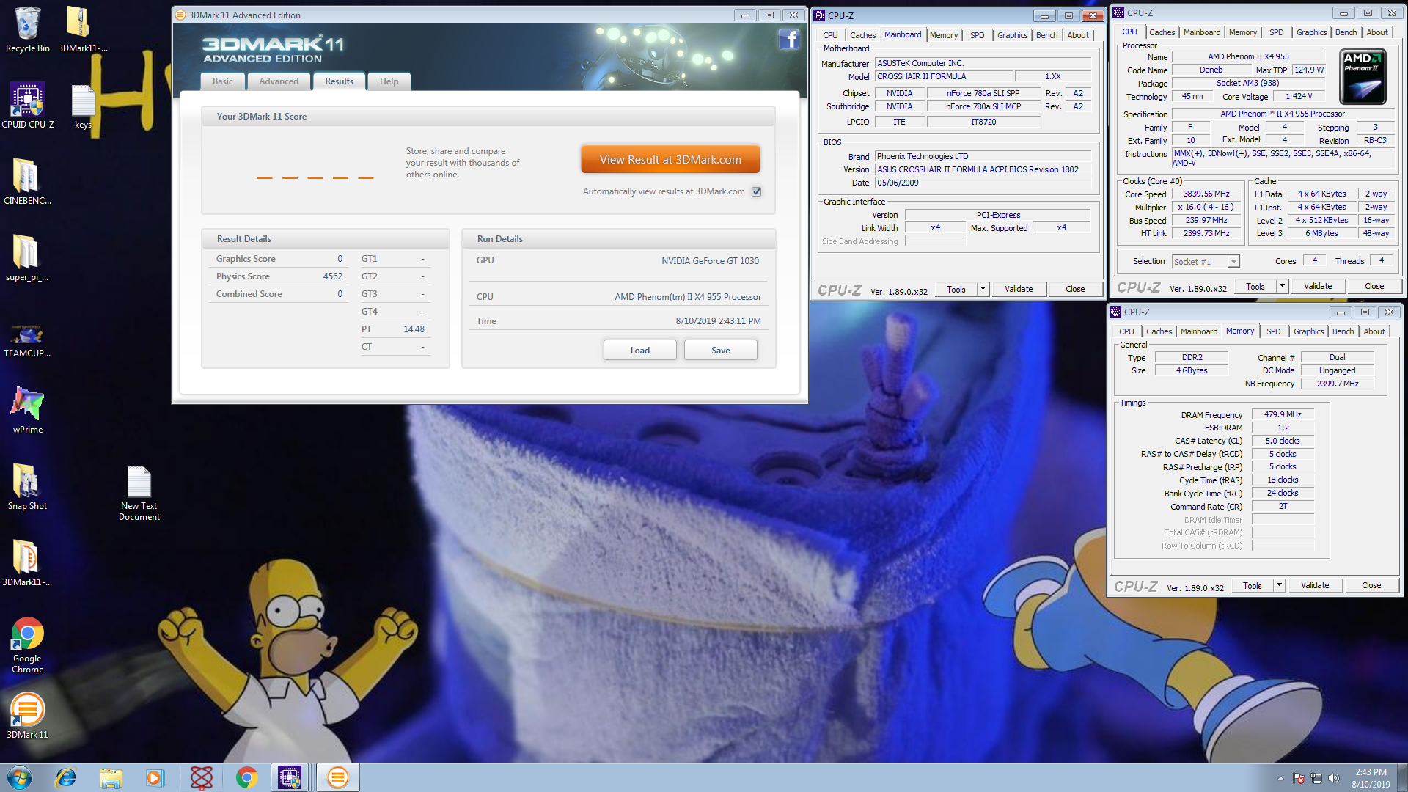Click the PT value 14.48
The image size is (1408, 792).
tap(414, 329)
